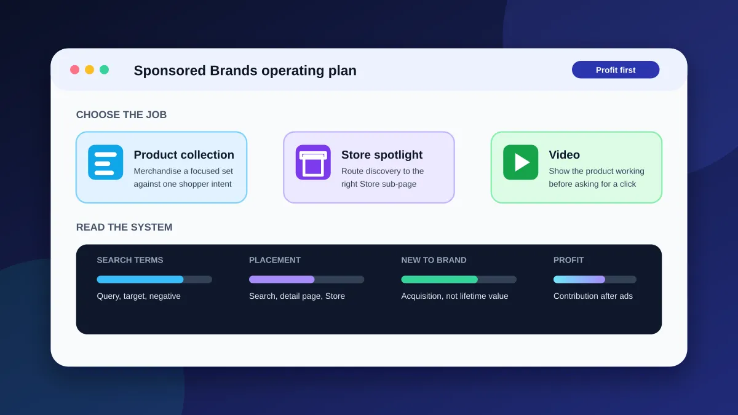Click the Product collection list icon
Viewport: 738px width, 415px height.
[x=105, y=162]
